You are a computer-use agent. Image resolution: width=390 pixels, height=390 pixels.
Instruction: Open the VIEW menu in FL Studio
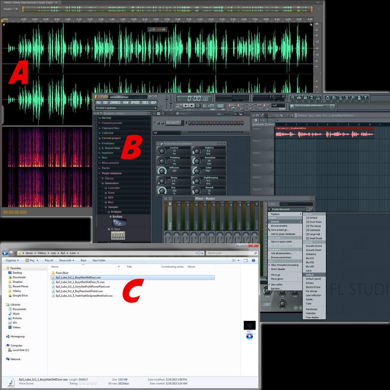pos(126,103)
